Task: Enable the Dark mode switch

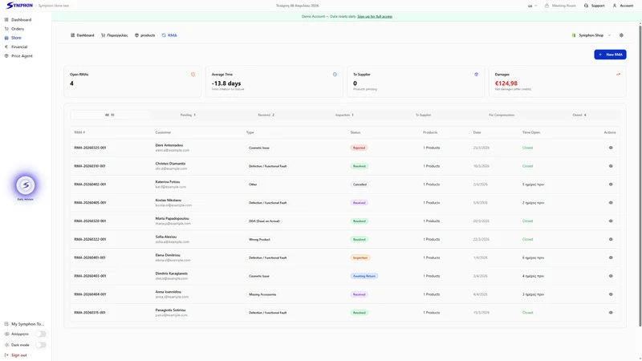Action: (x=41, y=345)
